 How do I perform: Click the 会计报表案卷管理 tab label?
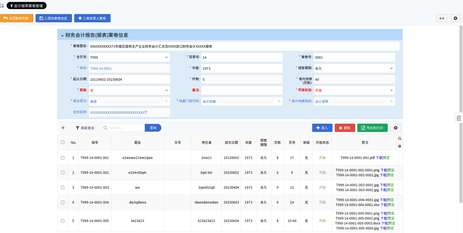coord(26,6)
